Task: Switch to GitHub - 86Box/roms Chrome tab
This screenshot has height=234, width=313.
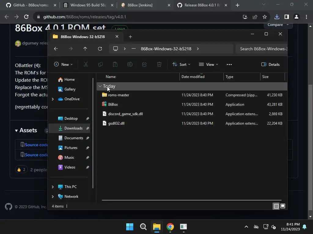Action: (x=31, y=5)
